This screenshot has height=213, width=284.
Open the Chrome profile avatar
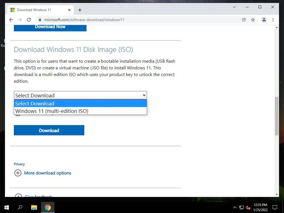pyautogui.click(x=264, y=20)
